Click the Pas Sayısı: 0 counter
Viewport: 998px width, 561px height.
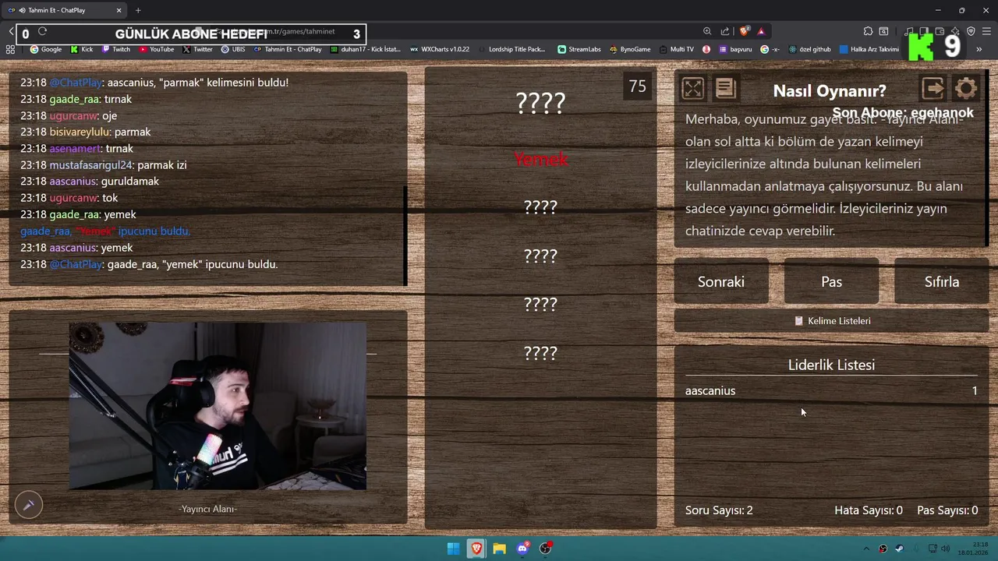coord(947,510)
